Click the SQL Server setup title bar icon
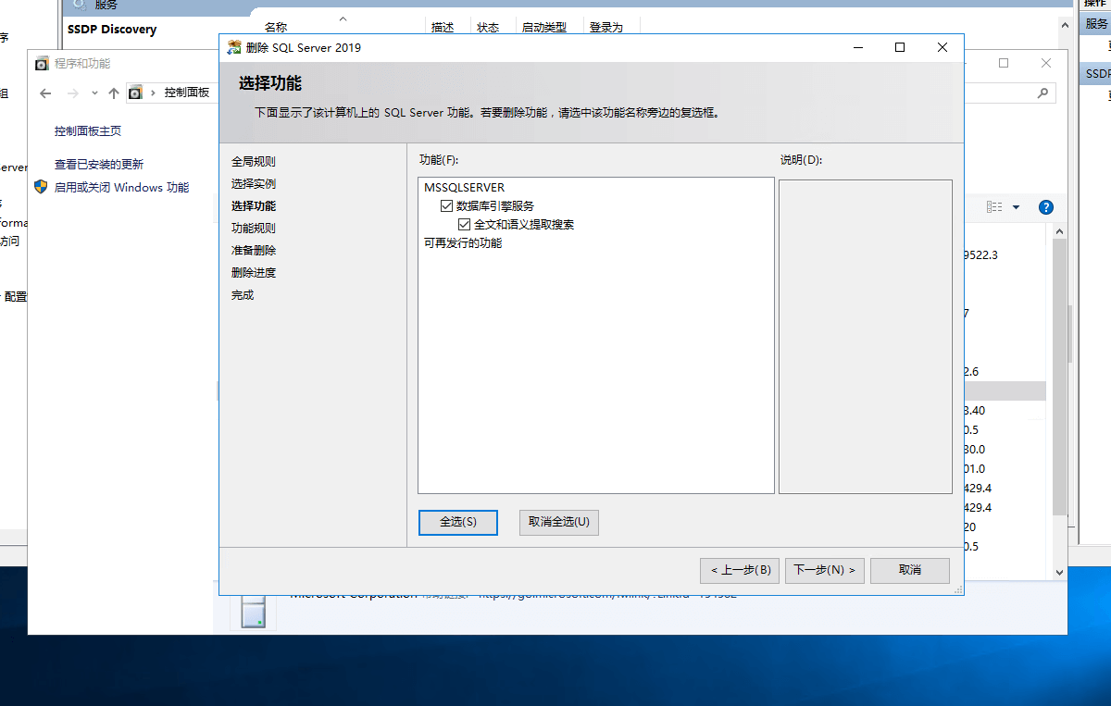 (235, 48)
